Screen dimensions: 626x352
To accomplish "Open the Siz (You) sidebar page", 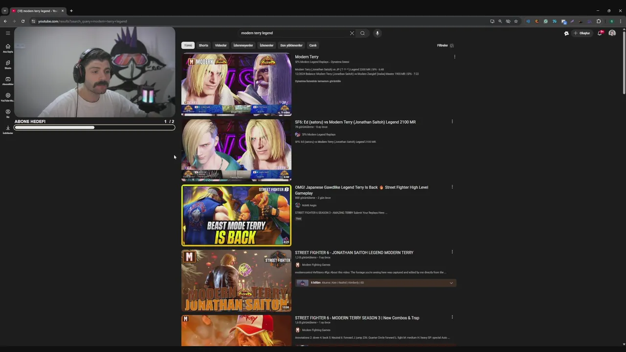I will 8,113.
